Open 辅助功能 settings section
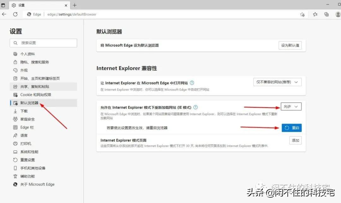The width and height of the screenshot is (341, 203). [43, 176]
